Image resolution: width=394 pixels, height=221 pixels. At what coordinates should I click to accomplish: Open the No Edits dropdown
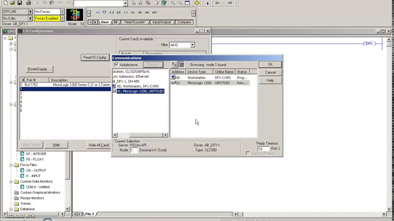click(x=30, y=18)
